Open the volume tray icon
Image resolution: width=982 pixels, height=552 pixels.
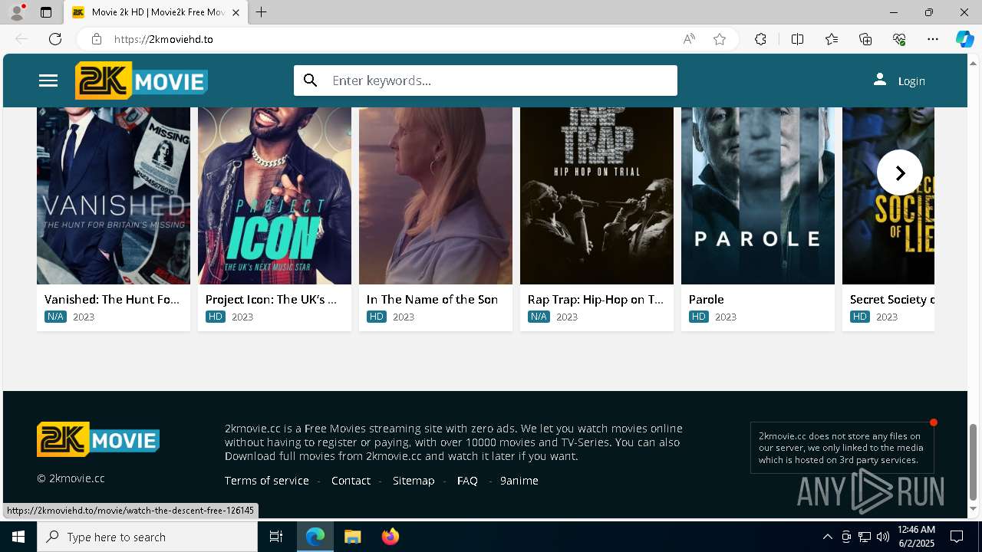(x=883, y=537)
